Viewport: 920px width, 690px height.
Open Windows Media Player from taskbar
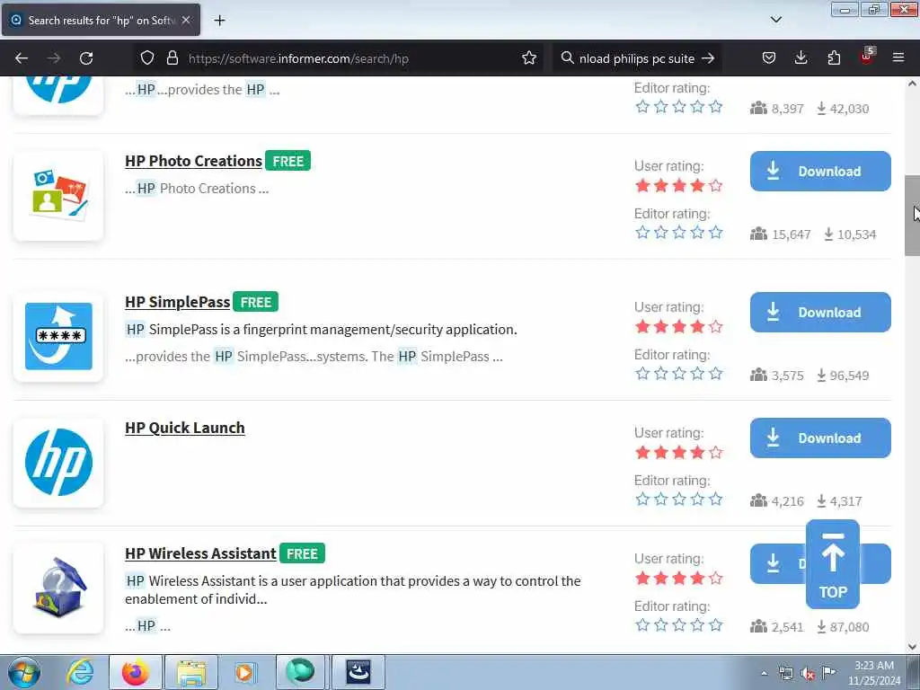pos(244,672)
